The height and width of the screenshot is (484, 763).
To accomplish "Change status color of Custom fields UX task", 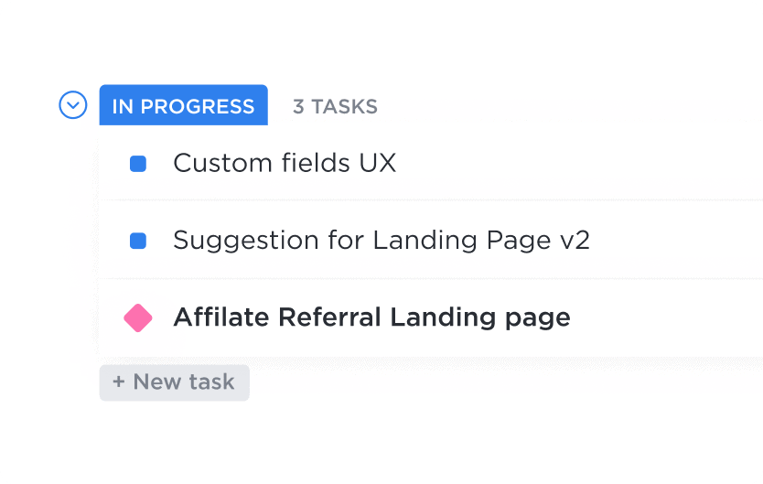I will pos(138,164).
